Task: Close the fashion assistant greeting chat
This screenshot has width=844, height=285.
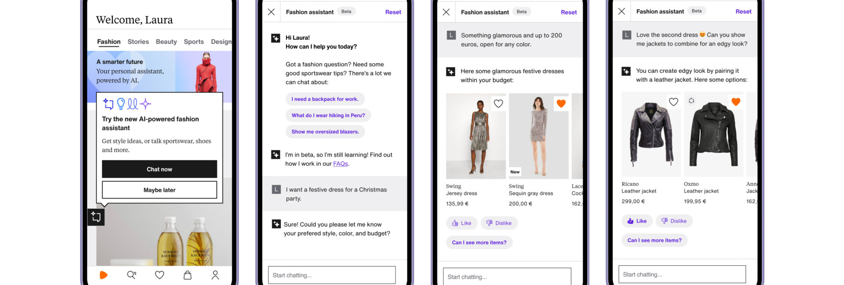Action: click(x=271, y=12)
